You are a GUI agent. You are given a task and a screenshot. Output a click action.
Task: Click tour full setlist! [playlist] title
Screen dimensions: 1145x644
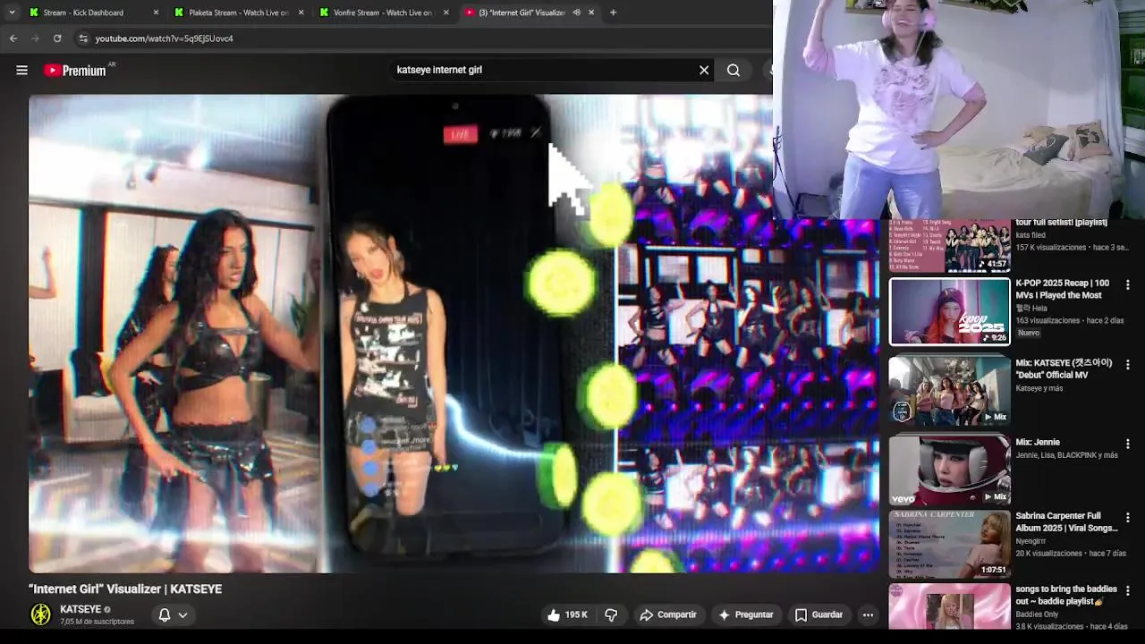coord(1061,222)
